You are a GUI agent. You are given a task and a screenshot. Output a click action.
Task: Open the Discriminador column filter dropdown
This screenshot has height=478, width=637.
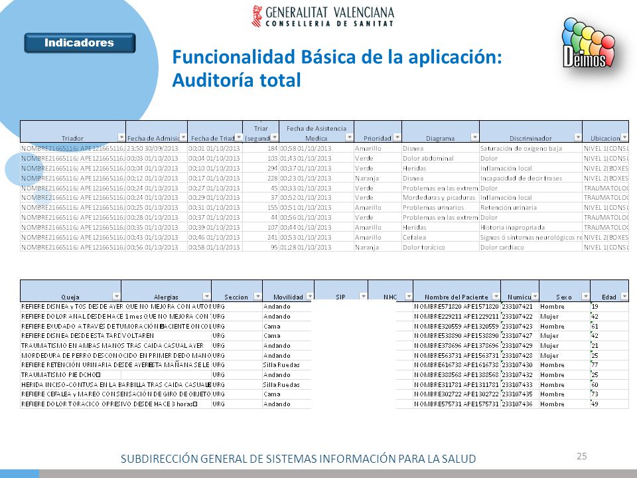(578, 137)
